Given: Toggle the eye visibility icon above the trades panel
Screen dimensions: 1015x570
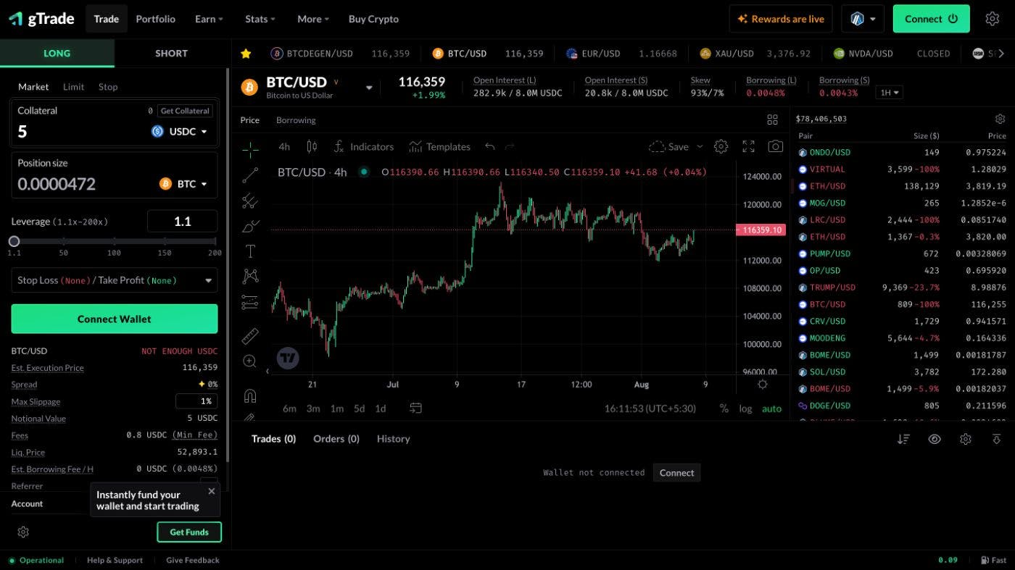Looking at the screenshot, I should (x=935, y=439).
